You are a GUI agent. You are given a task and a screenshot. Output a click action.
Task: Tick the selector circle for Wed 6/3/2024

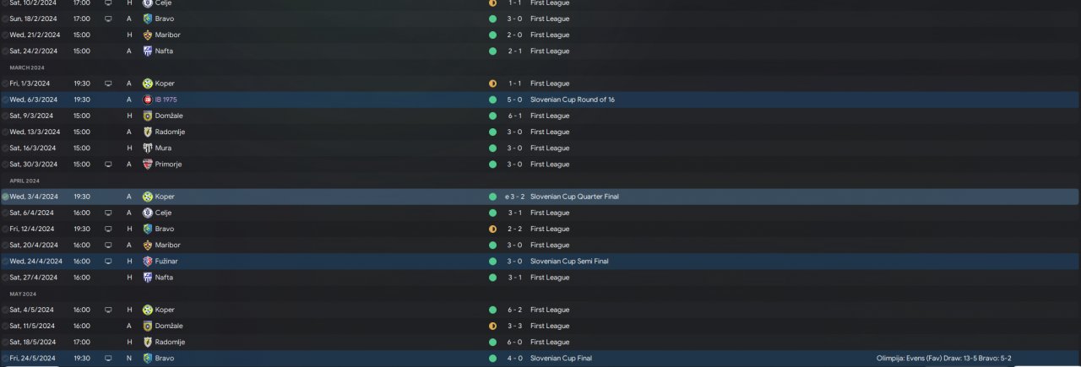click(x=5, y=100)
